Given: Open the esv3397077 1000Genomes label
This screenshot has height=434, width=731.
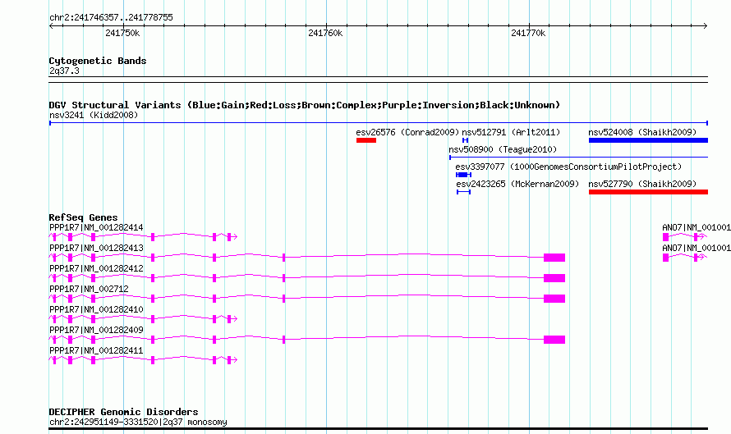Looking at the screenshot, I should [568, 167].
